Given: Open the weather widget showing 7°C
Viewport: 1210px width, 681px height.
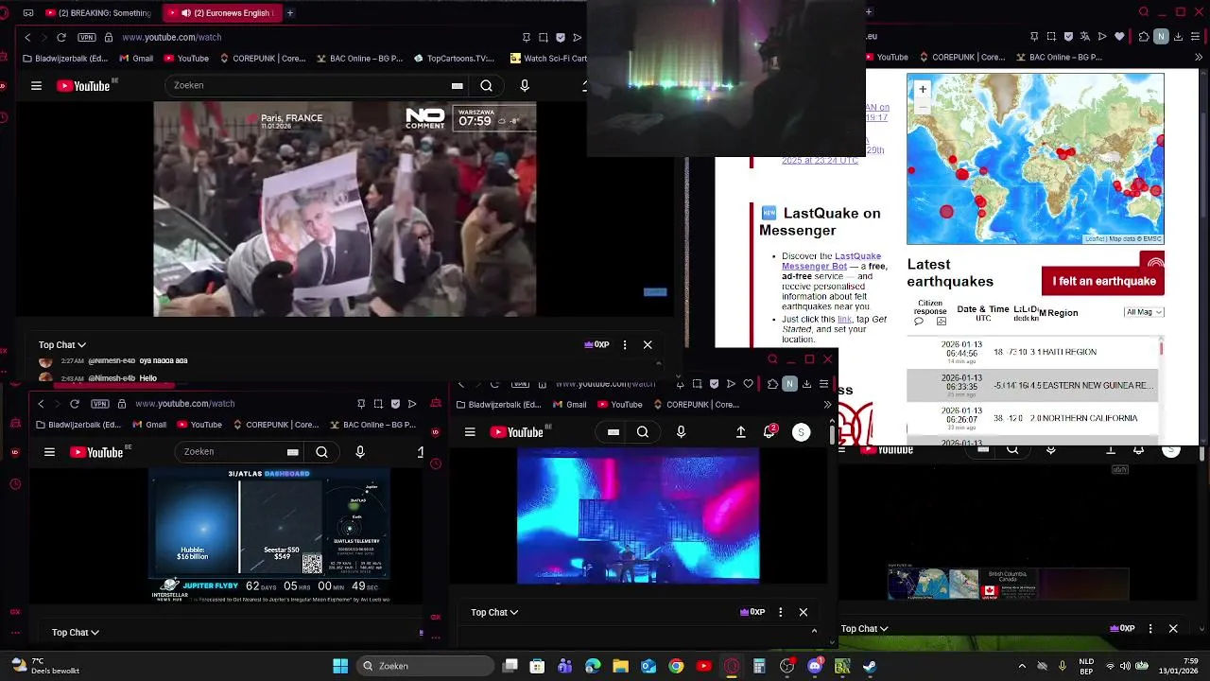Looking at the screenshot, I should point(43,666).
